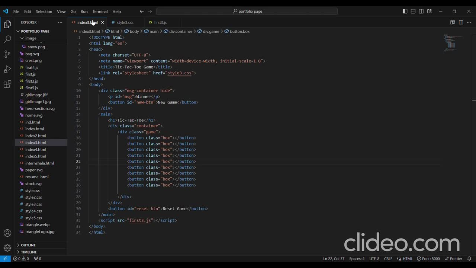This screenshot has width=476, height=268.
Task: Open internshala.html in the explorer
Action: tap(39, 163)
